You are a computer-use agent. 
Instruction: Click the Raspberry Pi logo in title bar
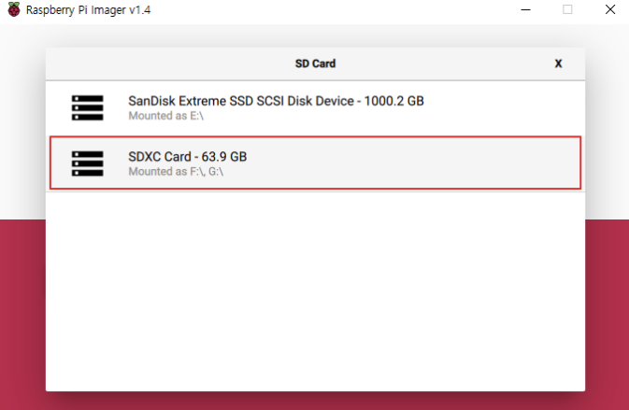click(14, 9)
